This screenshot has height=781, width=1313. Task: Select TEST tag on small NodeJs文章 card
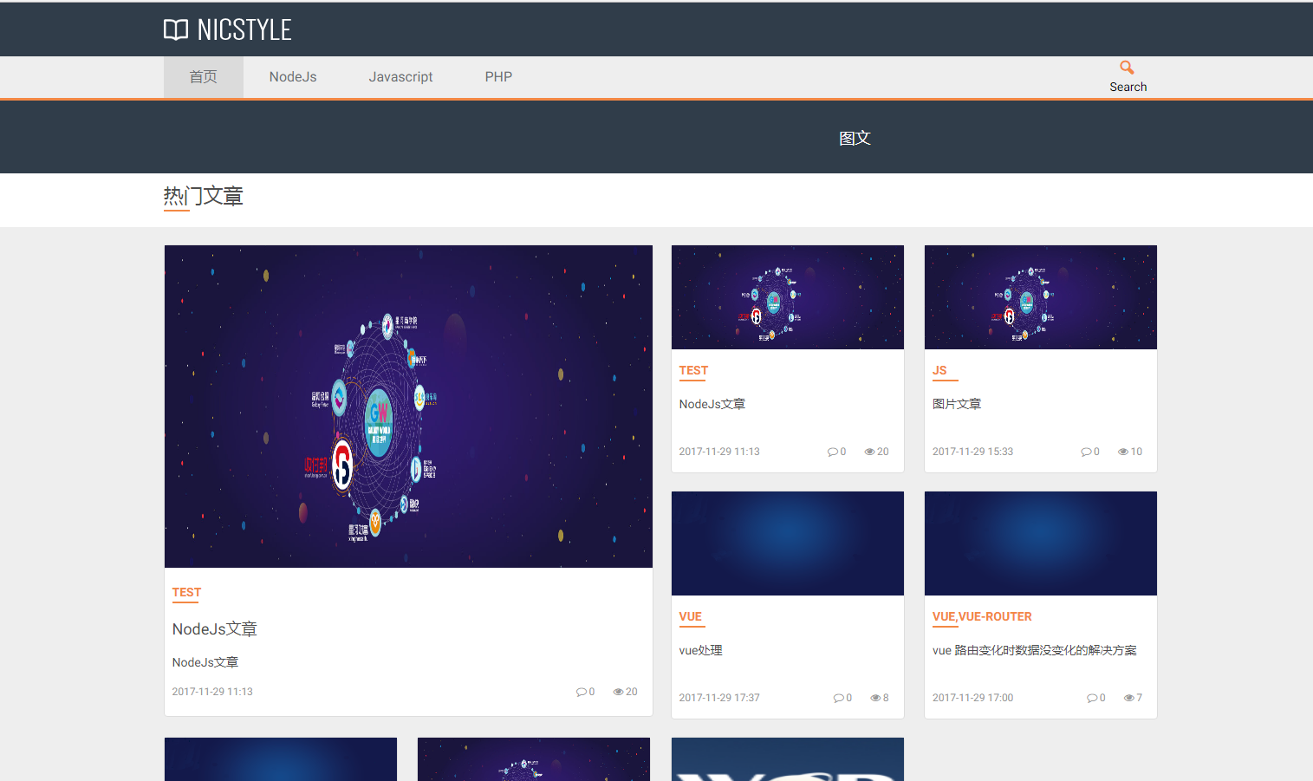point(693,371)
